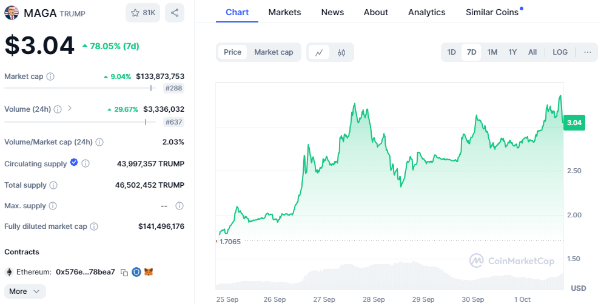The image size is (601, 303).
Task: Click the Ethereum logo icon
Action: point(9,272)
